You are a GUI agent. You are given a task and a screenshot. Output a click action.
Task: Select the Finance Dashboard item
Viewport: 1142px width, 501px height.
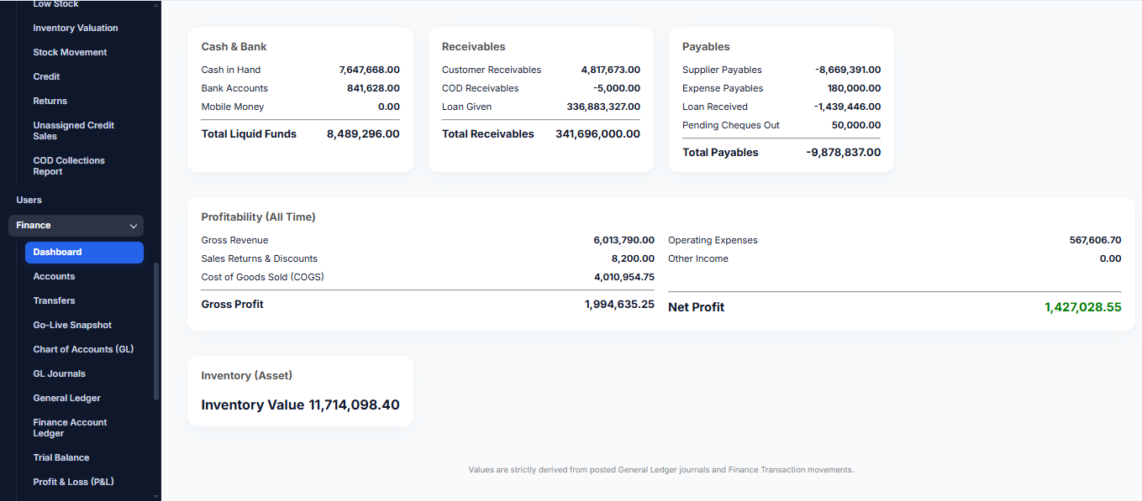pyautogui.click(x=84, y=252)
